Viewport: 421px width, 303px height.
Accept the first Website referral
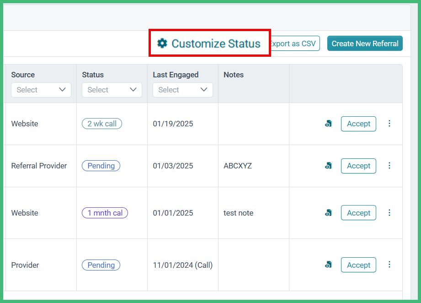[358, 124]
